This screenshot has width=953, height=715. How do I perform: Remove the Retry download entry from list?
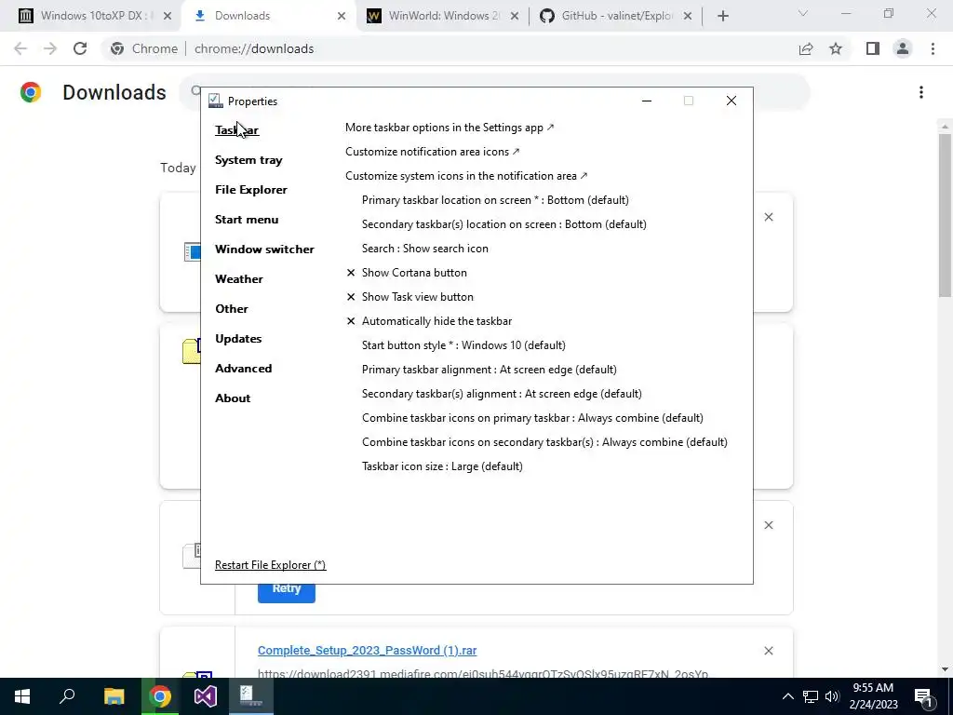[x=768, y=525]
